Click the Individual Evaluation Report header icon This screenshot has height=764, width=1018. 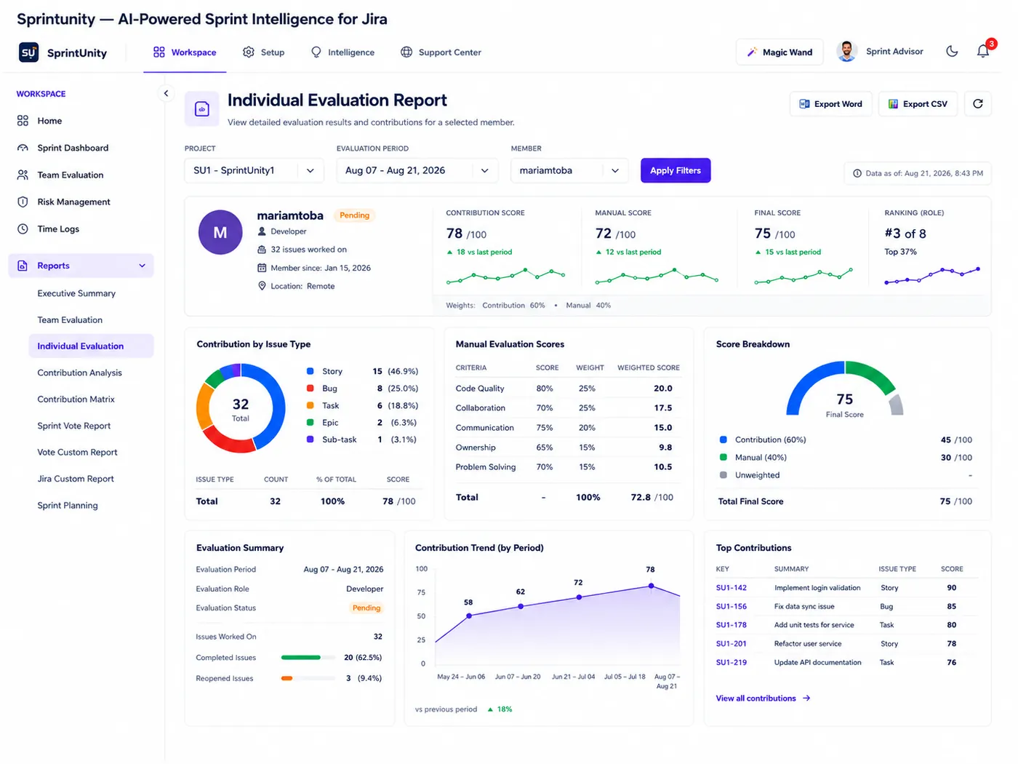[x=202, y=109]
